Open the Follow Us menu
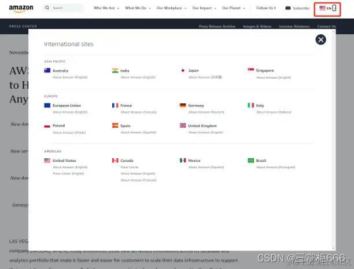This screenshot has height=269, width=354. click(x=266, y=8)
